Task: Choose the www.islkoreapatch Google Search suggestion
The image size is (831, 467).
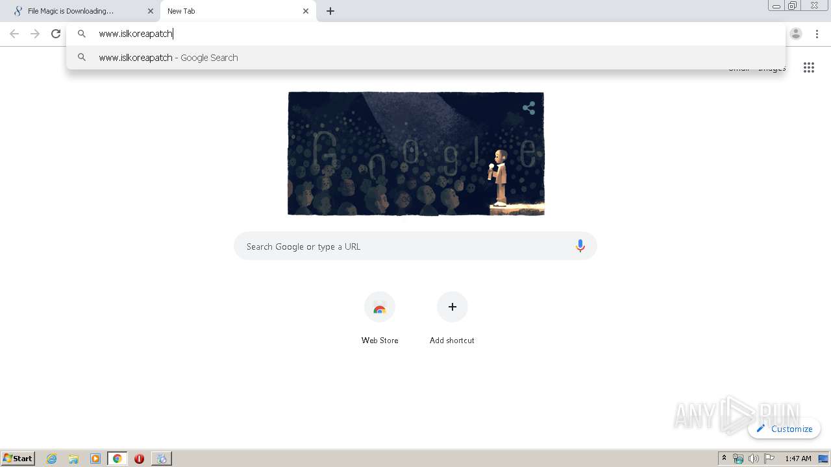Action: [x=426, y=58]
